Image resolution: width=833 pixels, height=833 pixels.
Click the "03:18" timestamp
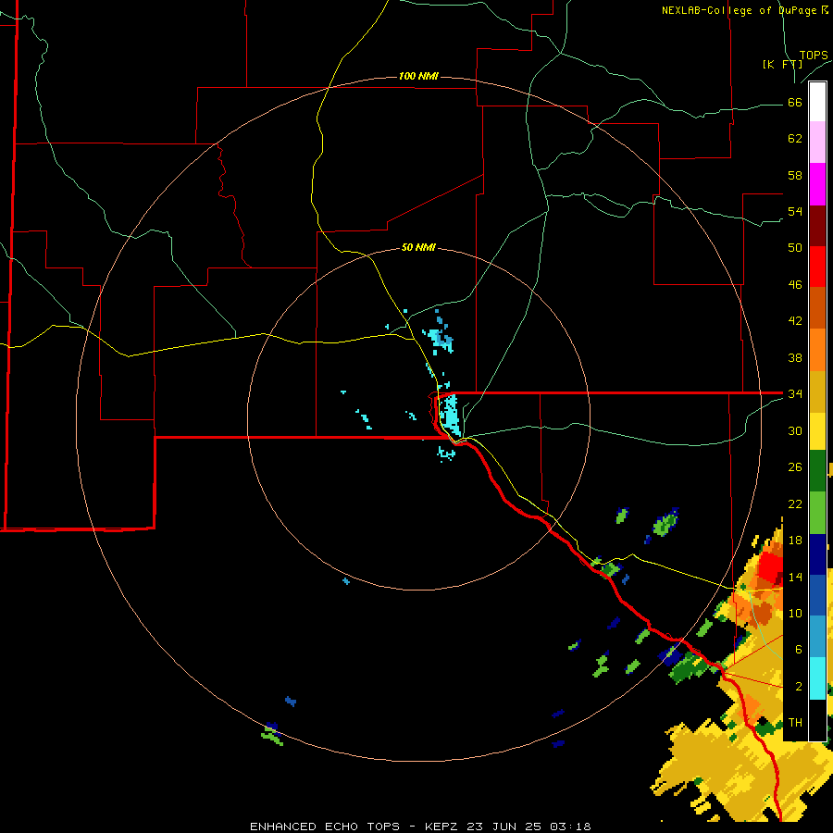[570, 827]
